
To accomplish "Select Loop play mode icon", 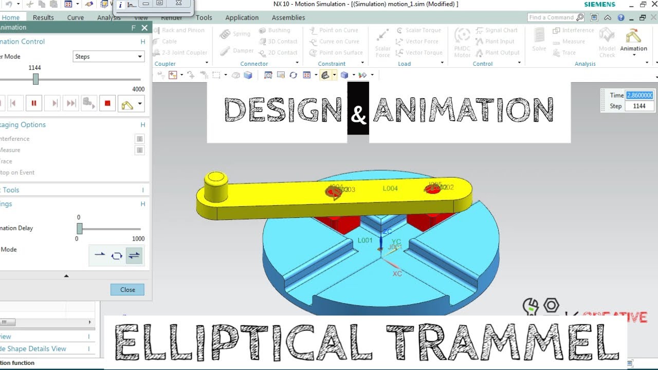I will (117, 255).
